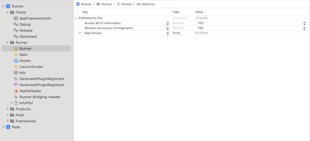Screen dimensions: 310x141
Task: Click the Generated xcconfig gear icon
Action: tap(16, 36)
